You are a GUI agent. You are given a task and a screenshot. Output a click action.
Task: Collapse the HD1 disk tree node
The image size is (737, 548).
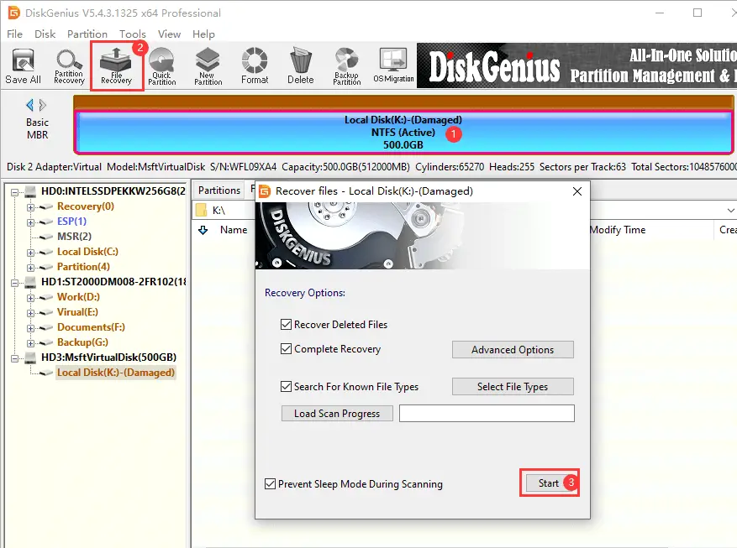click(15, 283)
